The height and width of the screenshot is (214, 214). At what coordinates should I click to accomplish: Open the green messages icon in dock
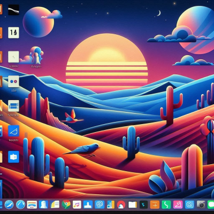[211, 204]
